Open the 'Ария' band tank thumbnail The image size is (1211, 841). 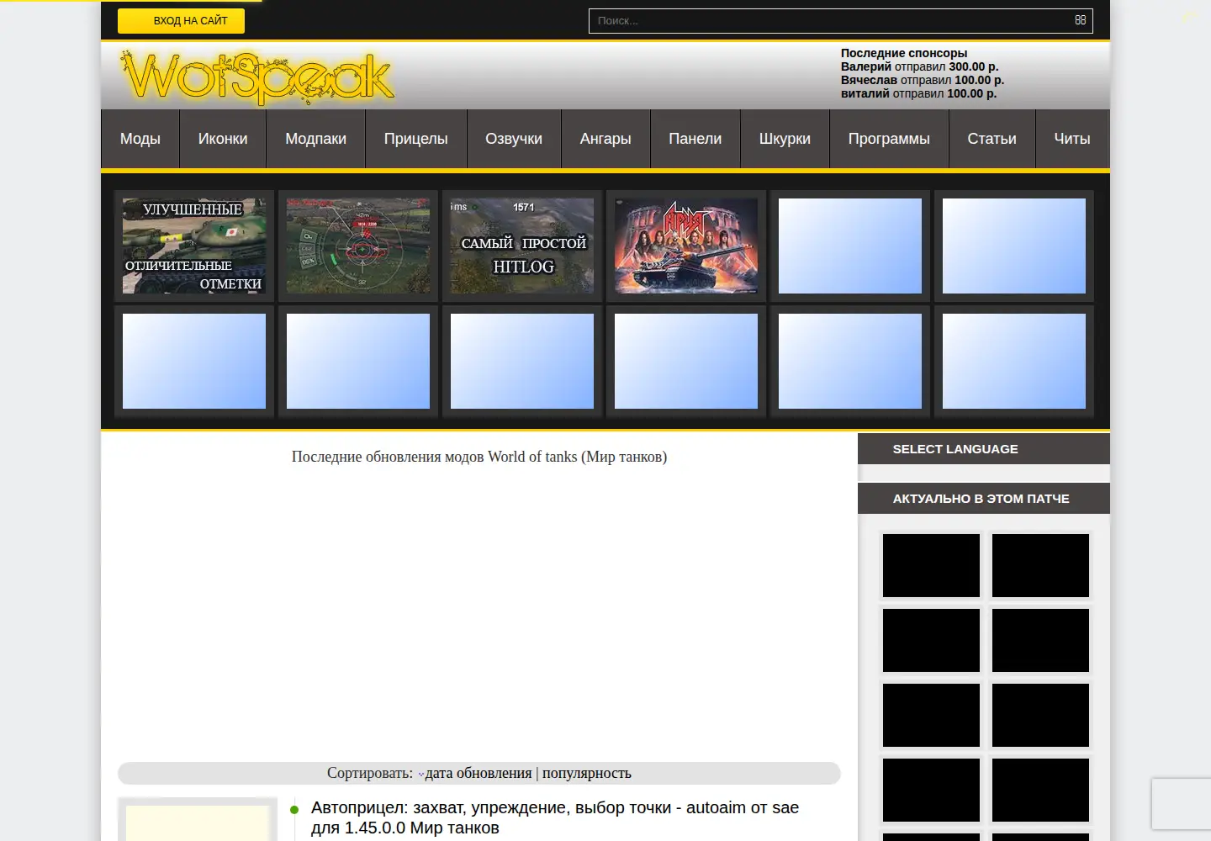pos(686,246)
